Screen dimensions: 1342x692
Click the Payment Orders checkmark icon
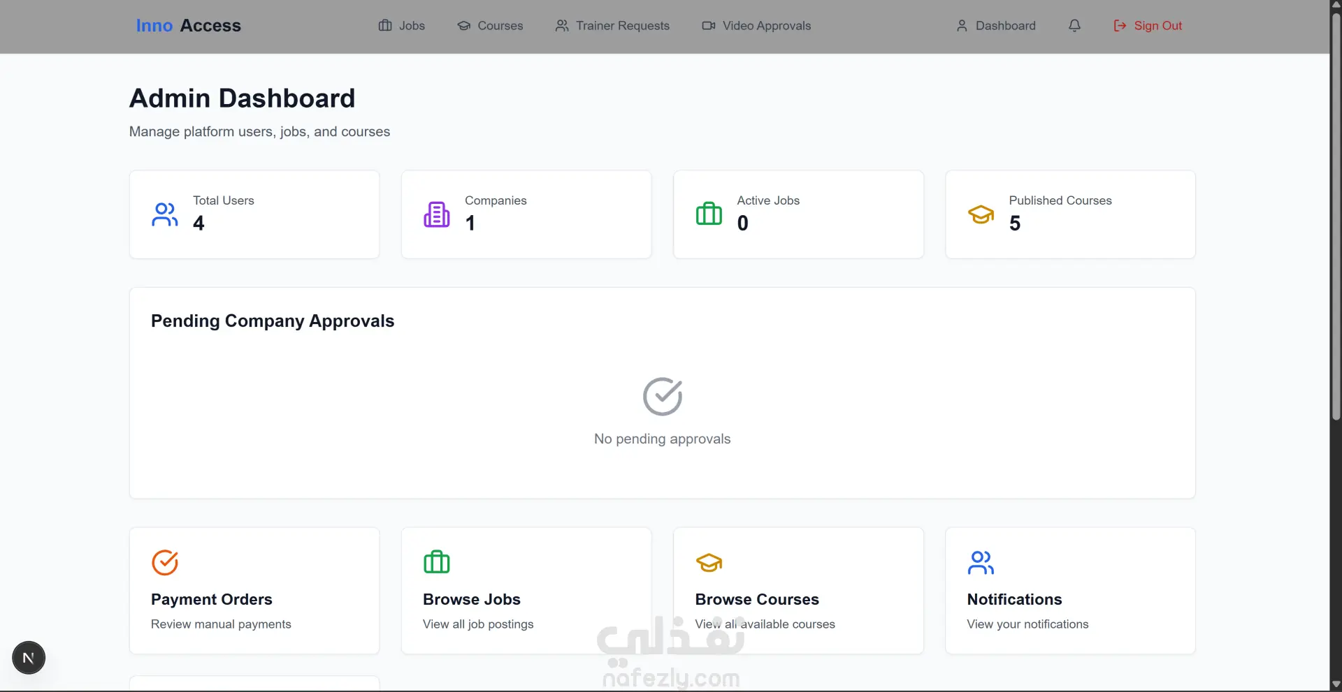click(x=165, y=562)
